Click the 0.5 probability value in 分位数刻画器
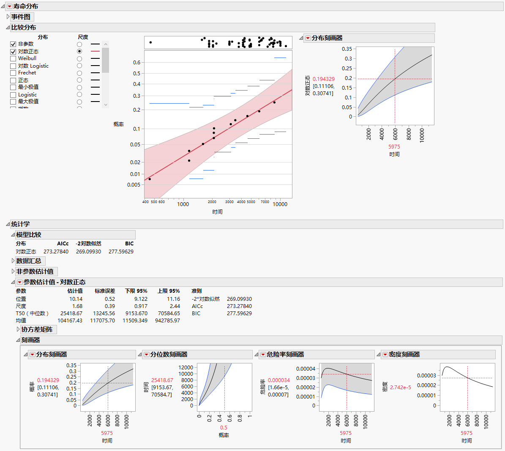Viewport: 505px width, 451px height. click(224, 428)
